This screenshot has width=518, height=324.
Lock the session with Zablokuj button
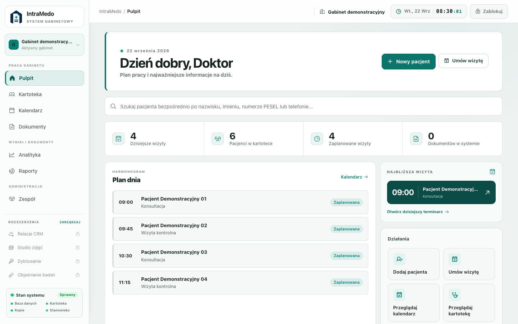pyautogui.click(x=489, y=12)
